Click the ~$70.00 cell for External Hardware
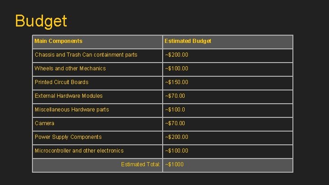 click(175, 96)
